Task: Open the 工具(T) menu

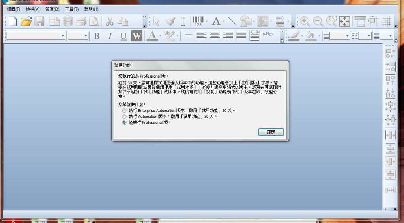Action: coord(72,9)
